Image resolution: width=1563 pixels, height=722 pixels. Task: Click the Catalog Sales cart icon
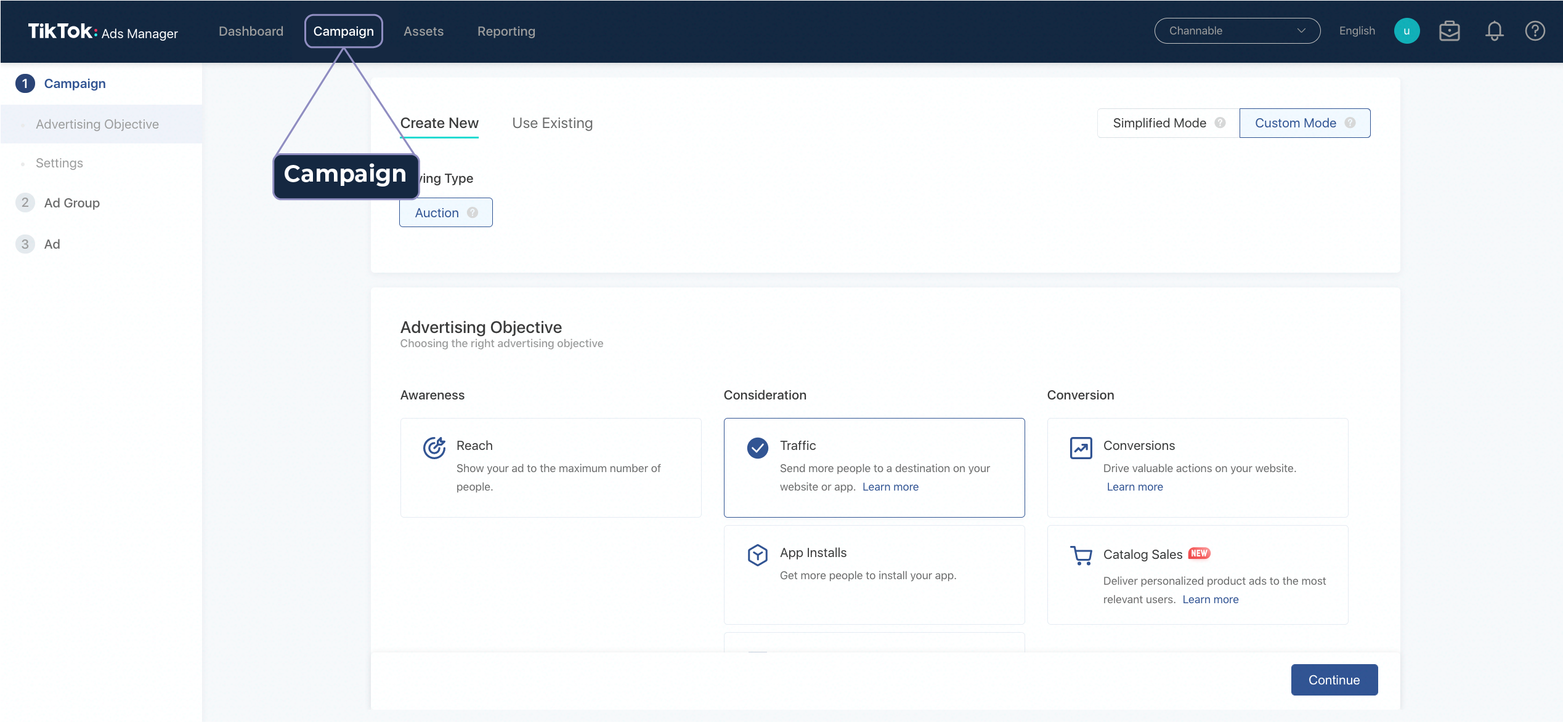coord(1081,556)
